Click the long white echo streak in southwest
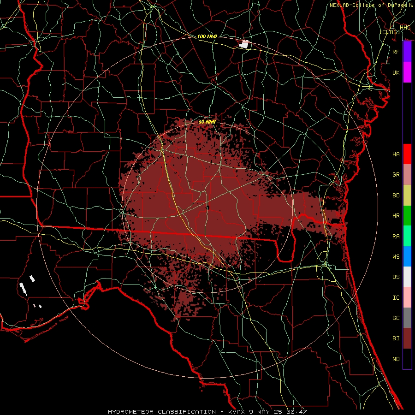The height and width of the screenshot is (415, 415). [24, 289]
